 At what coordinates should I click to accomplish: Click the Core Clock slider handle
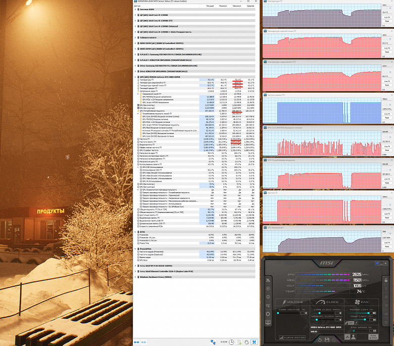[320, 313]
